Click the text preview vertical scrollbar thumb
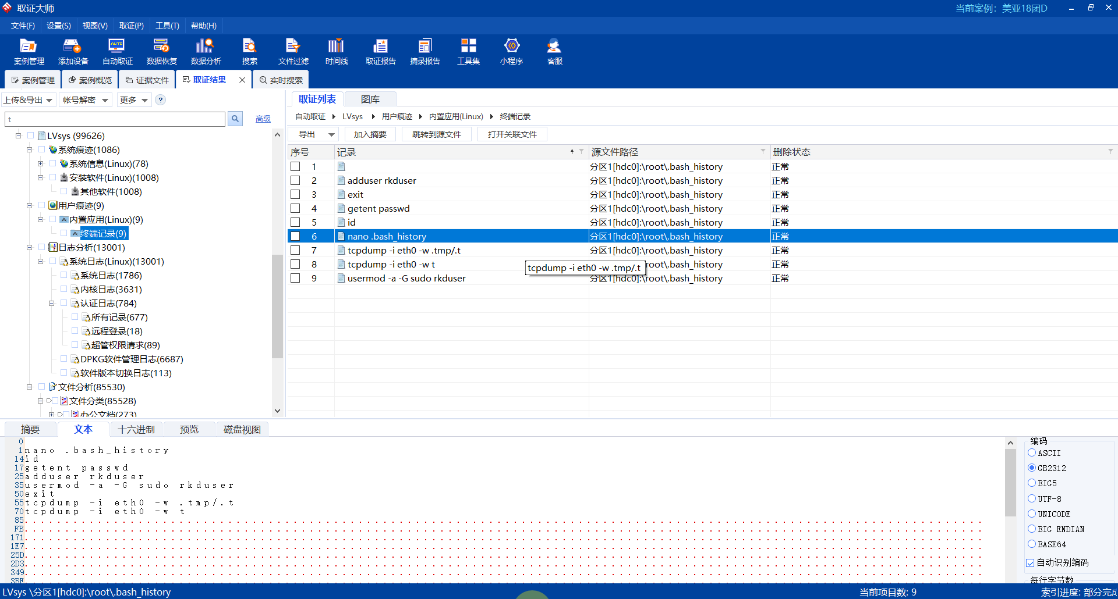Image resolution: width=1118 pixels, height=599 pixels. tap(1010, 483)
